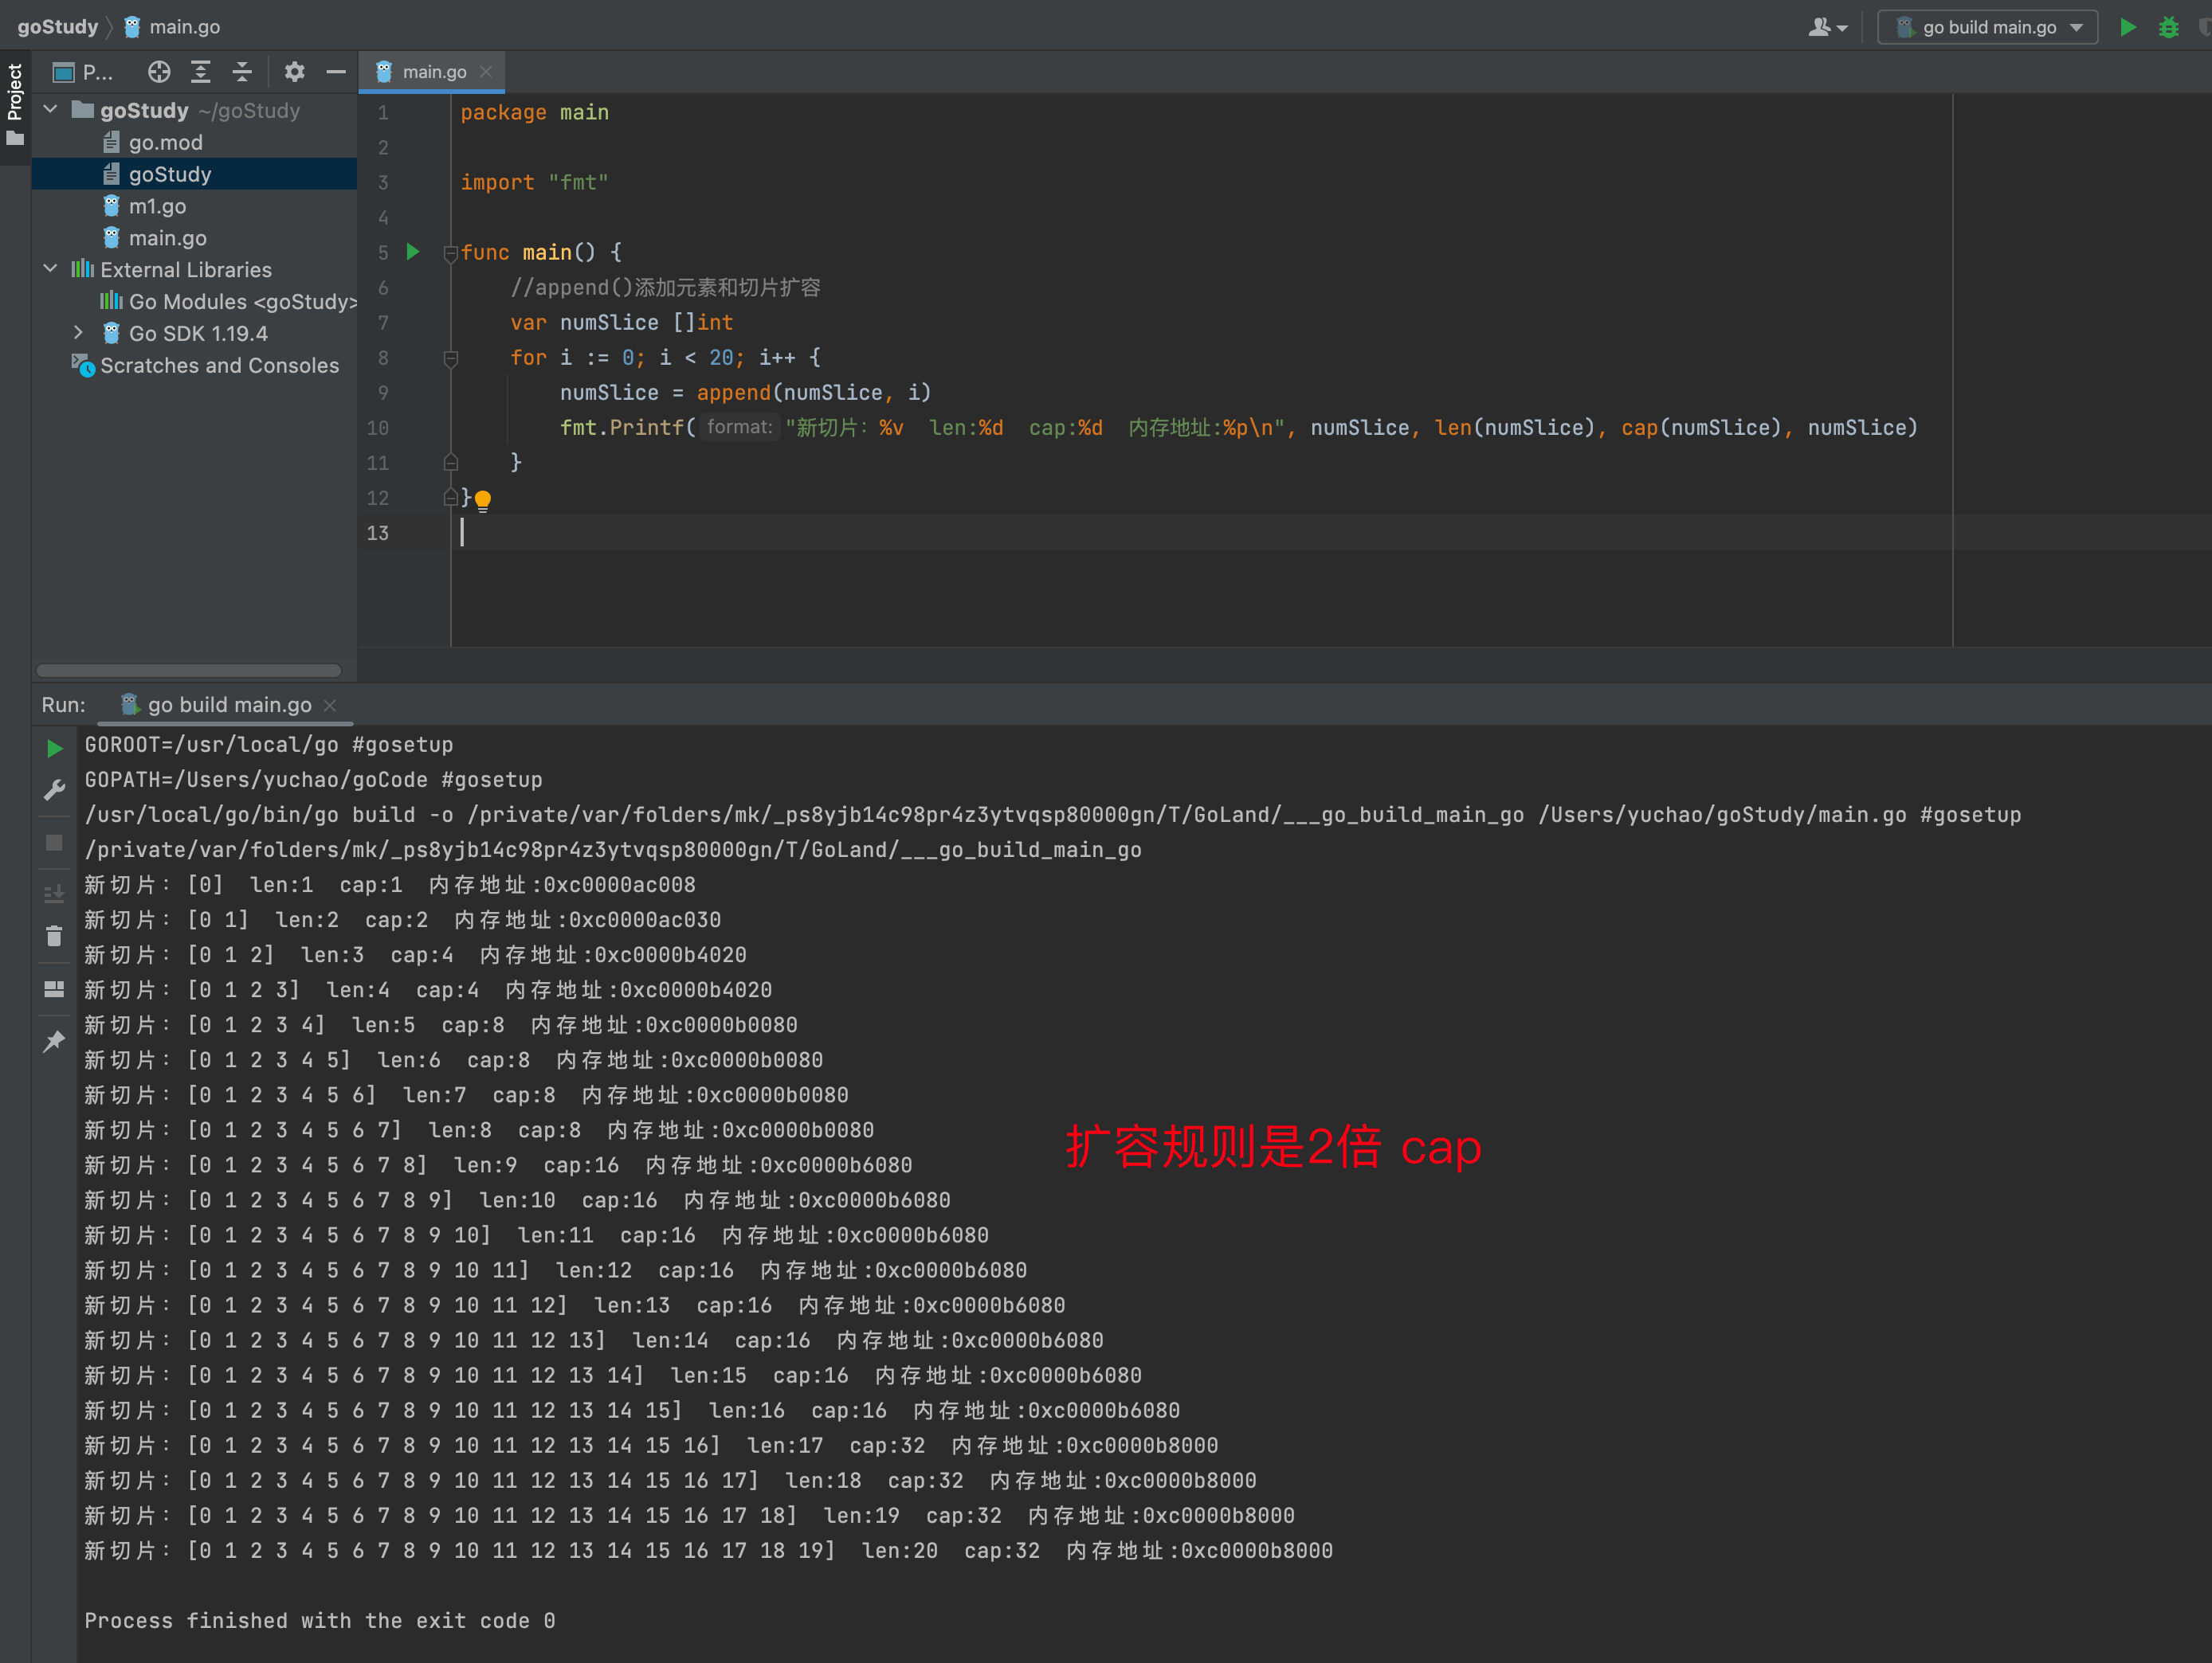2212x1663 pixels.
Task: Toggle fold marker at func main line
Action: click(x=451, y=254)
